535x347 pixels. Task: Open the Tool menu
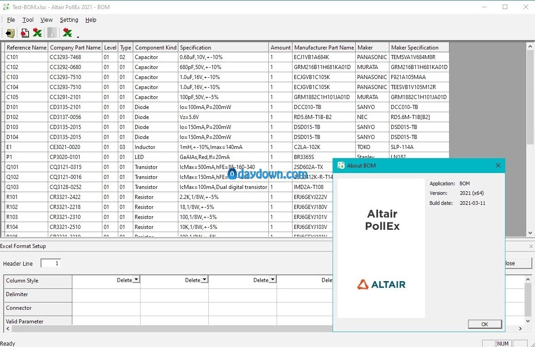pos(28,20)
